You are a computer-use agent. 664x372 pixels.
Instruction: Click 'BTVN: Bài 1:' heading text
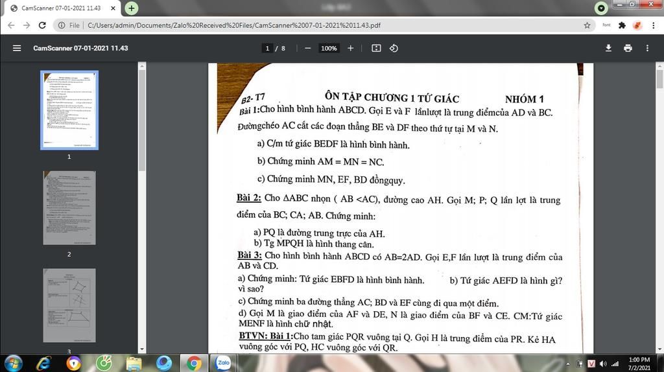tap(266, 336)
